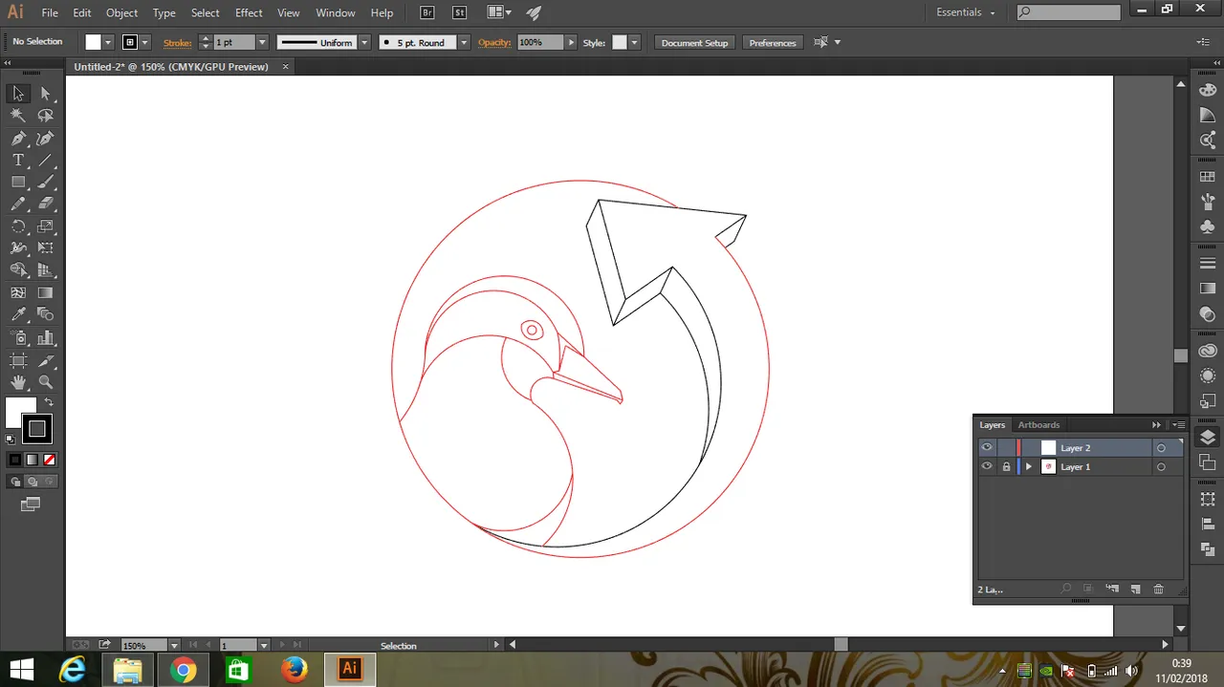Switch to the Artboards tab
The height and width of the screenshot is (687, 1224).
(1038, 424)
